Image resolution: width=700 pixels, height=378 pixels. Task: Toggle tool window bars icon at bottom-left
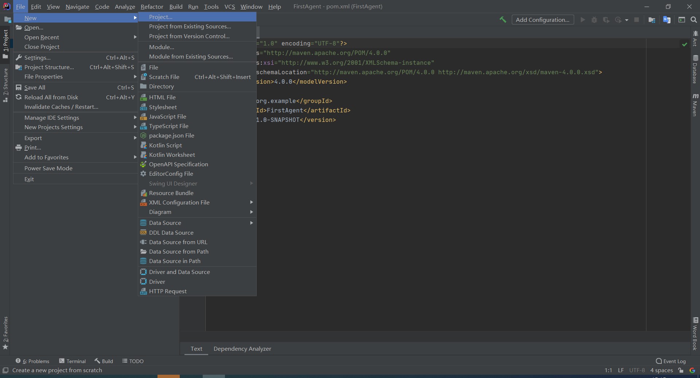[x=5, y=370]
